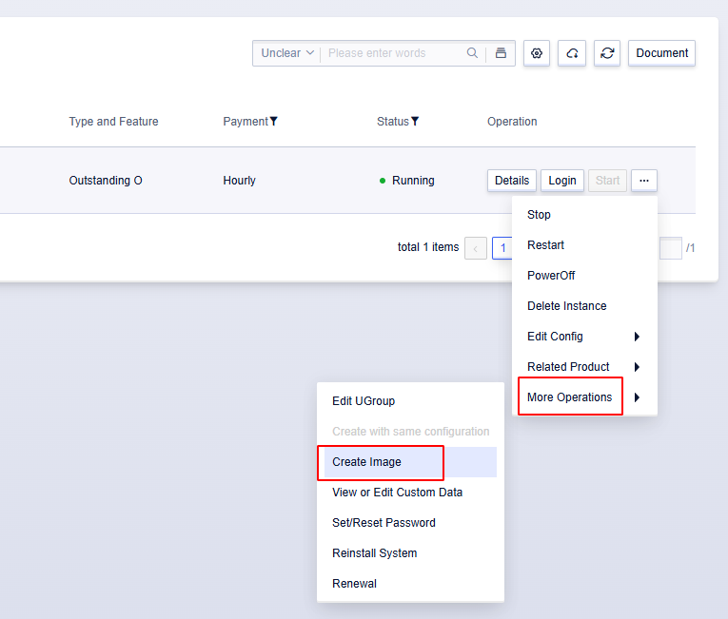Refresh the instance list
The height and width of the screenshot is (619, 728).
pyautogui.click(x=607, y=53)
